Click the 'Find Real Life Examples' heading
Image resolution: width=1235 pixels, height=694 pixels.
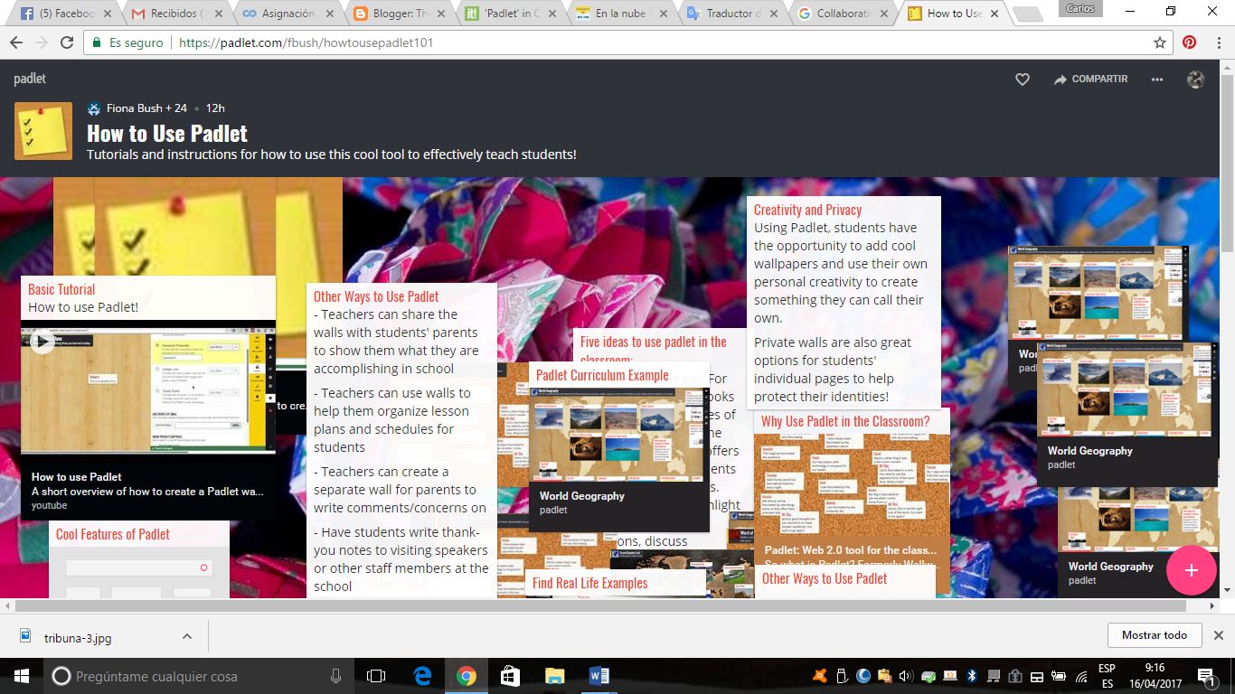click(x=590, y=583)
